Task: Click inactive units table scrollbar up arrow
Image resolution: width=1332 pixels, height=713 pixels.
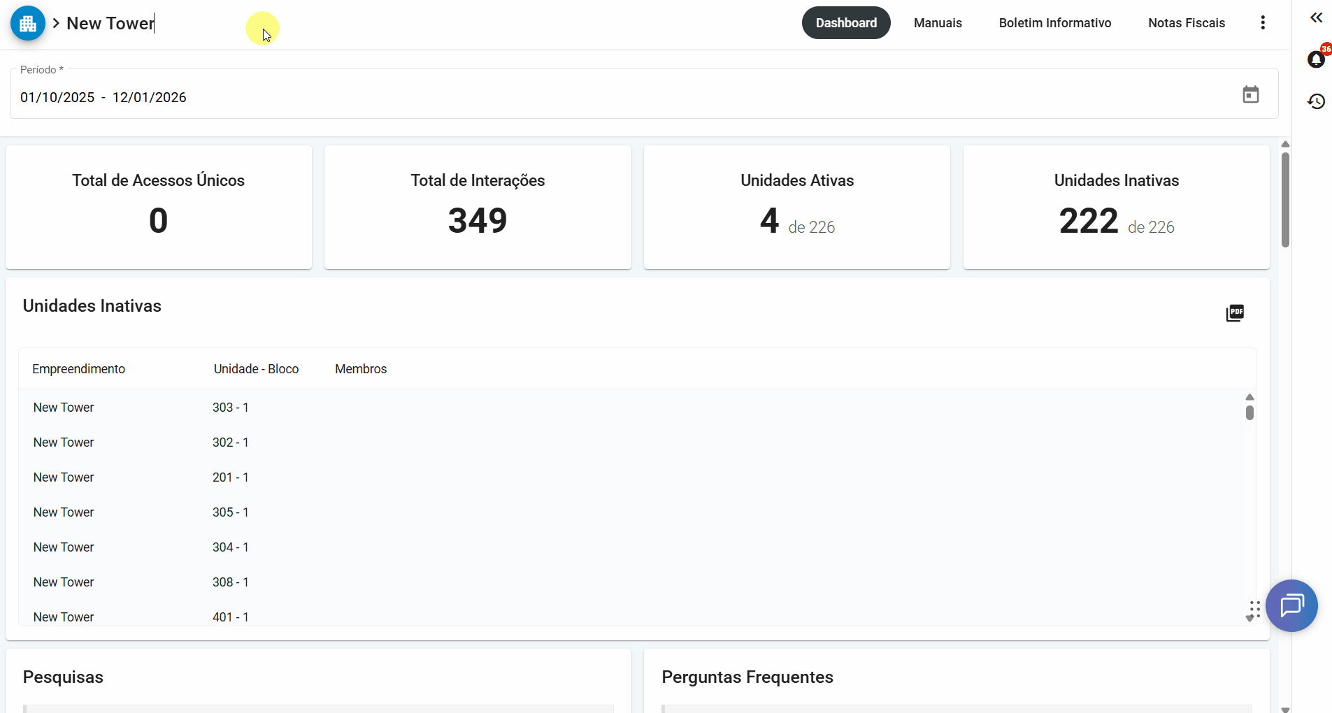Action: [1249, 397]
